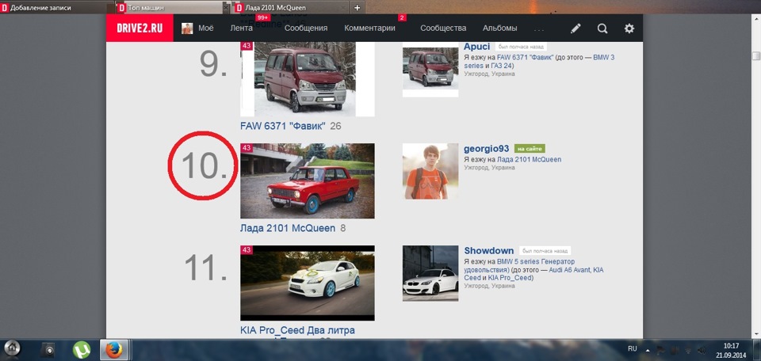Click the Show desktop strip on taskbar
Viewport: 761px width, 361px height.
(758, 350)
